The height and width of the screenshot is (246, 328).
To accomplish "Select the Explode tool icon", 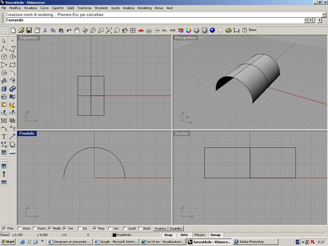I will (12, 105).
